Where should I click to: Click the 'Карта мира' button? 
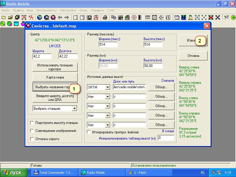pos(55,77)
